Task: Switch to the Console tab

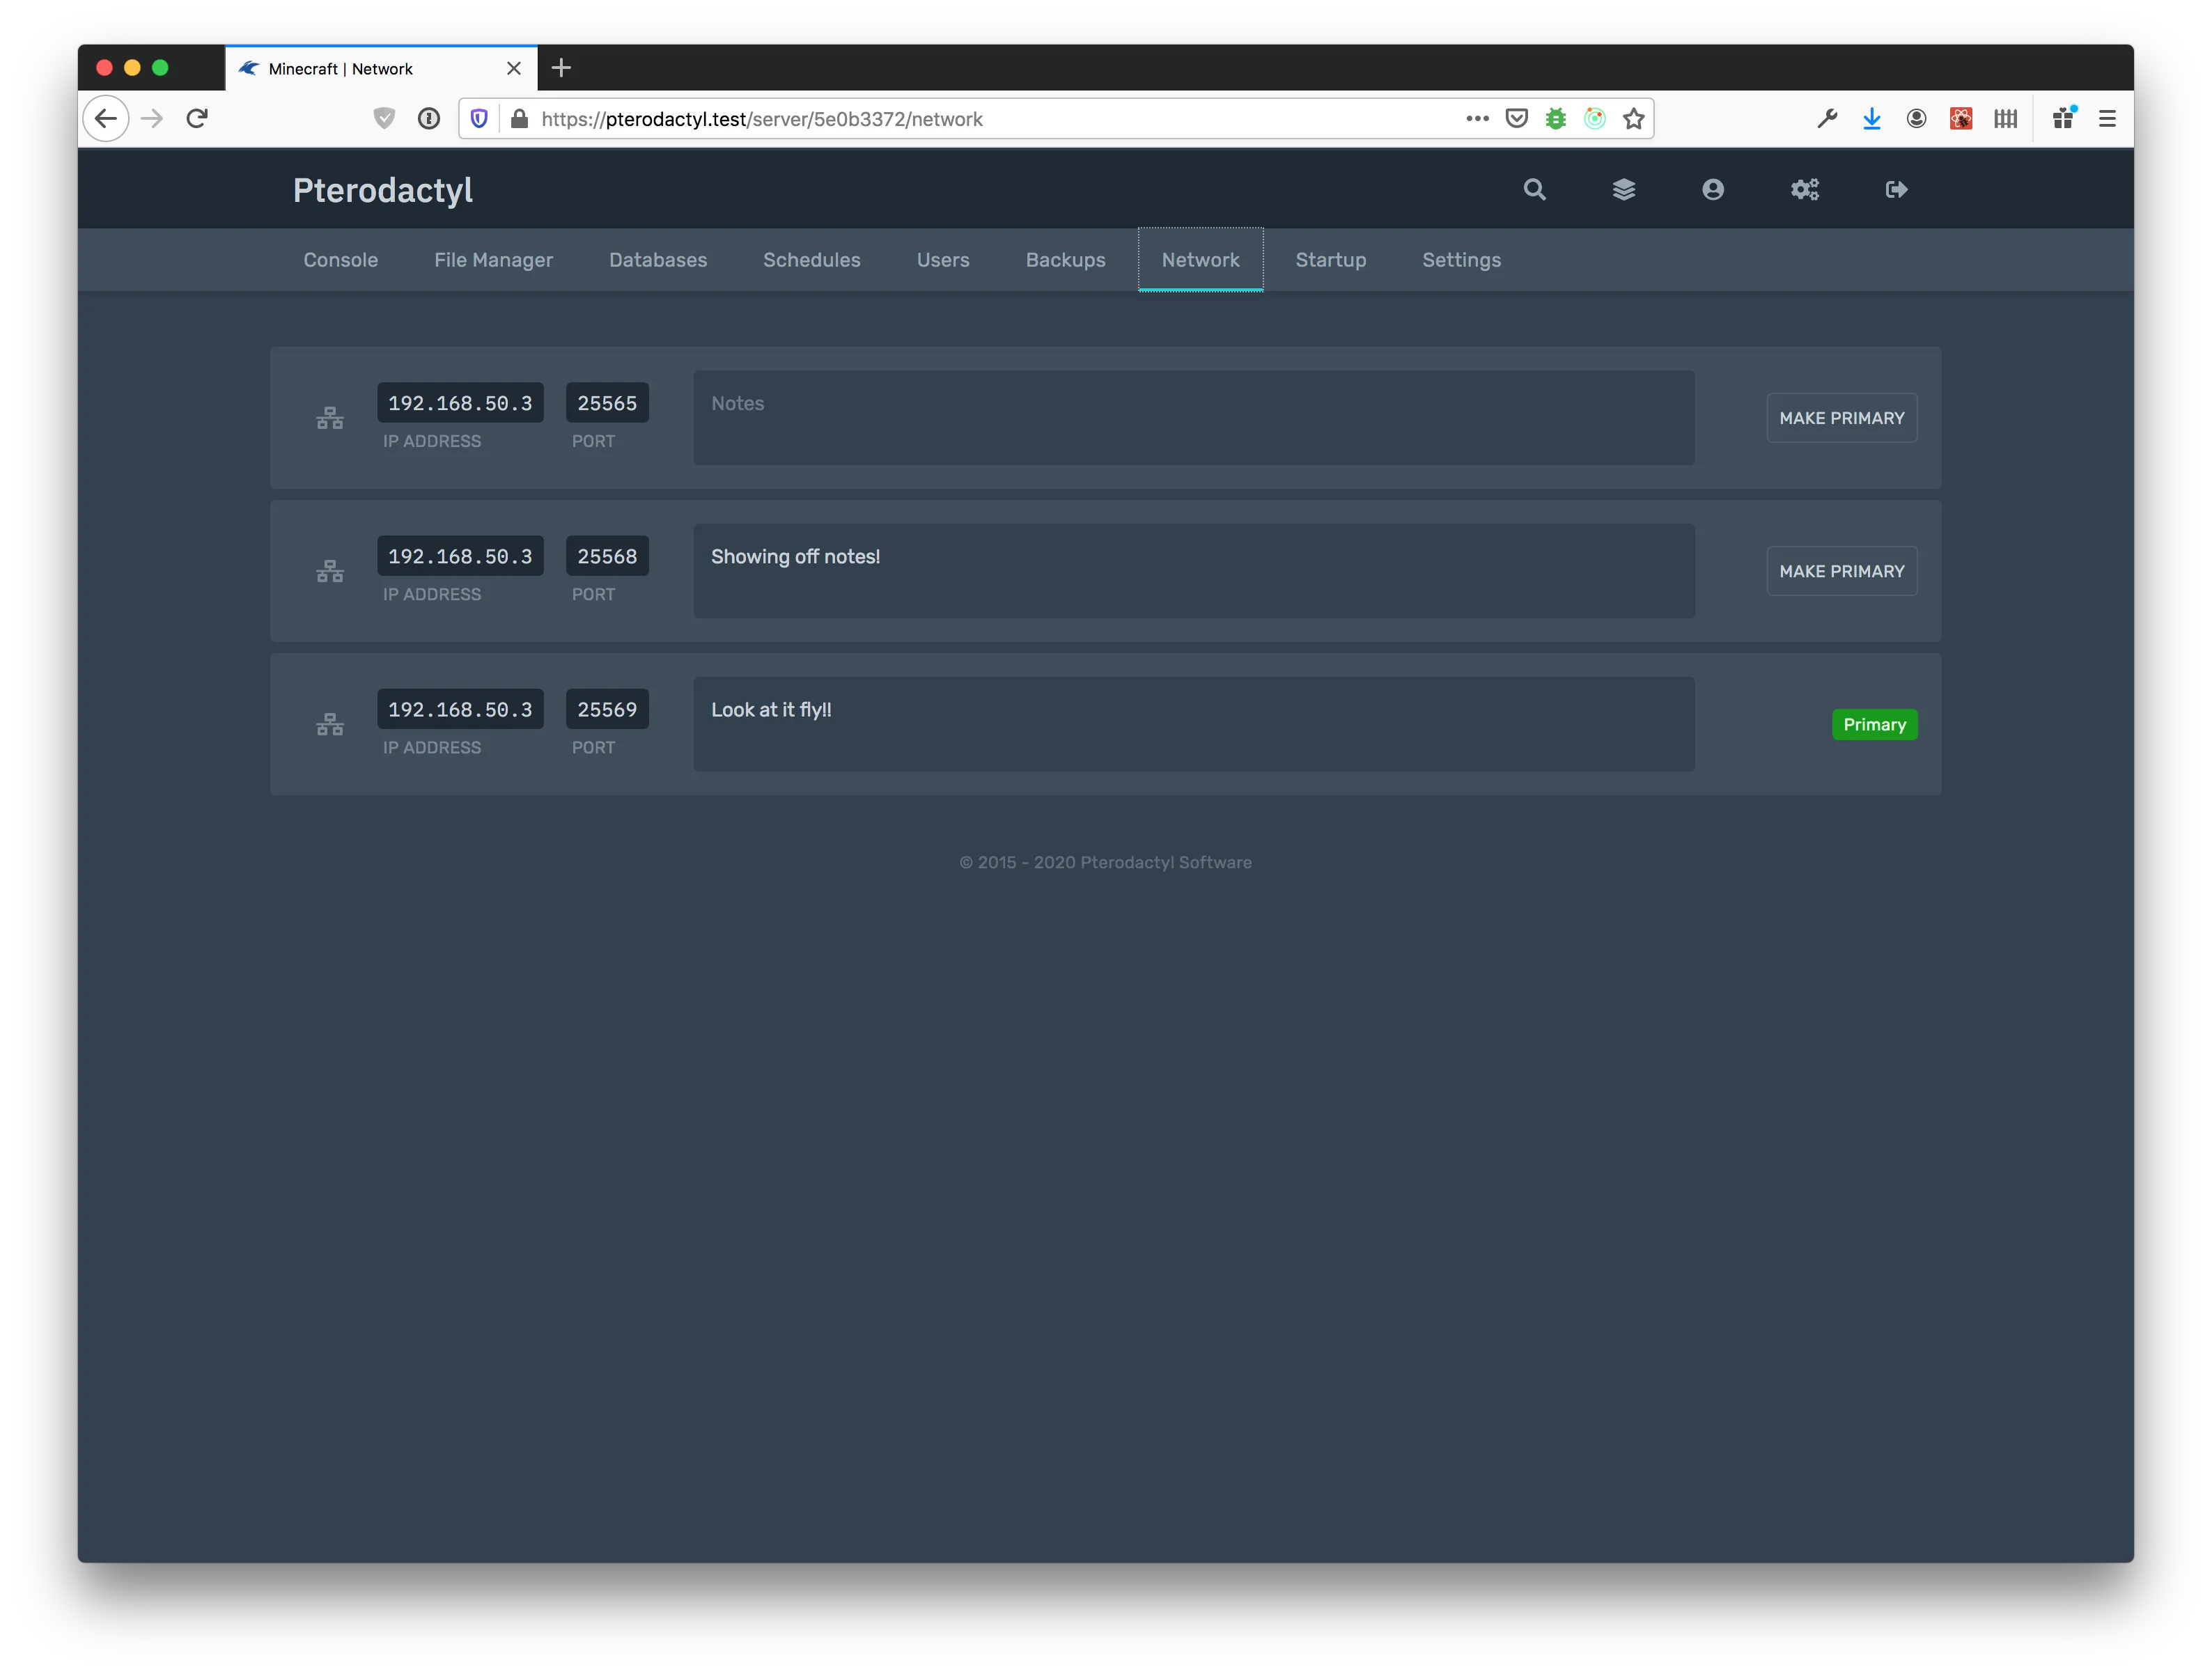Action: tap(340, 260)
